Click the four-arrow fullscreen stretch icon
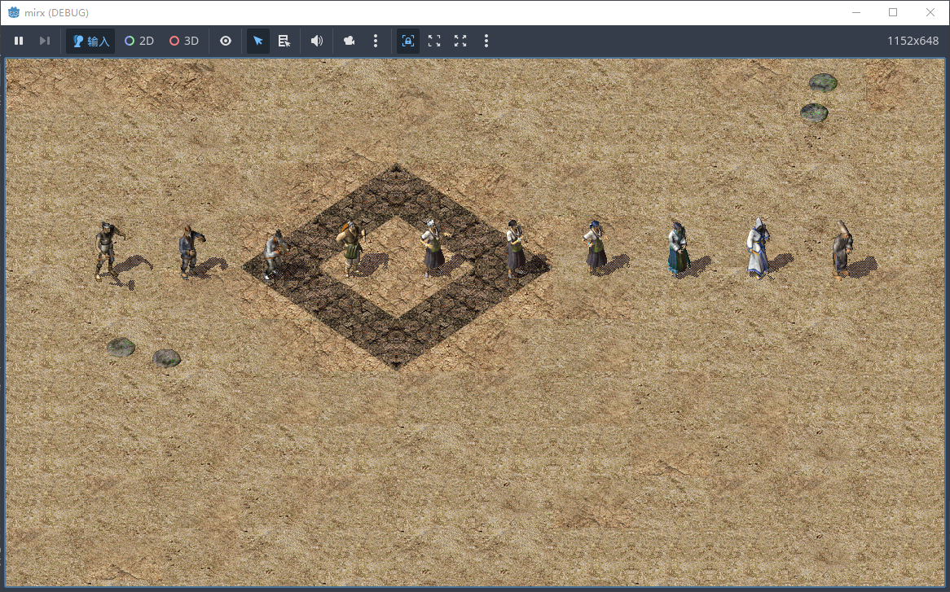950x592 pixels. (x=460, y=41)
